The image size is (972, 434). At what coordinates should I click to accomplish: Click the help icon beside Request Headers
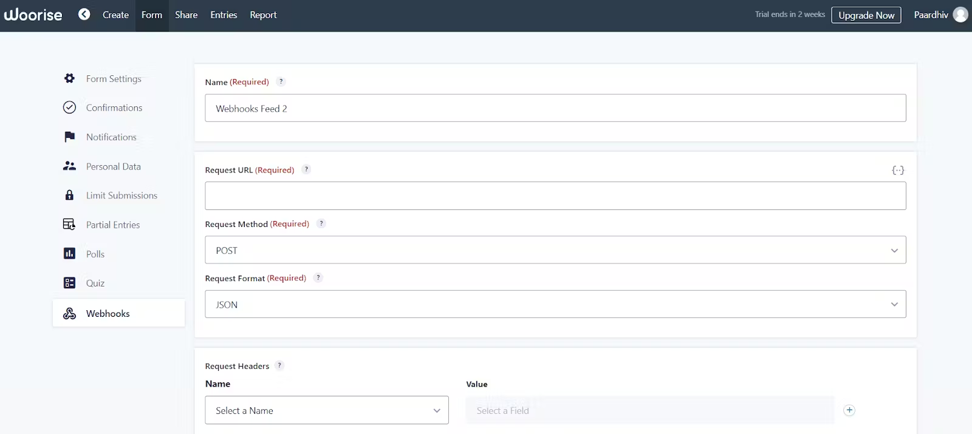279,365
